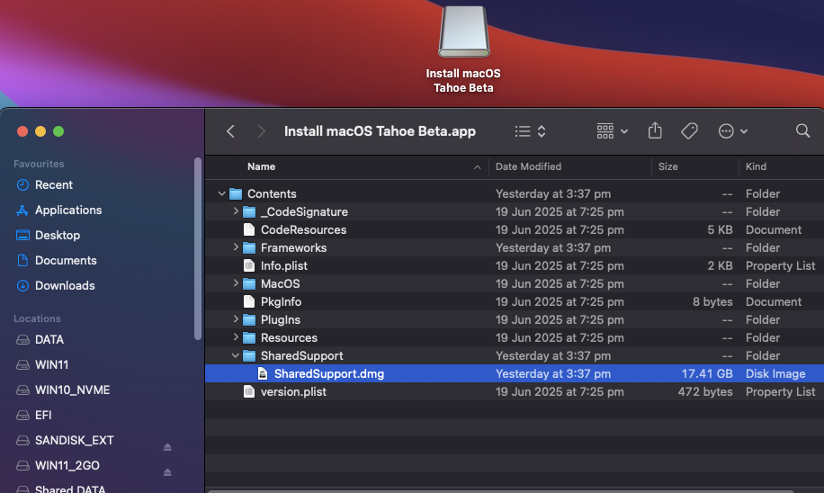Viewport: 824px width, 493px height.
Task: Collapse the SharedSupport folder
Action: (235, 356)
